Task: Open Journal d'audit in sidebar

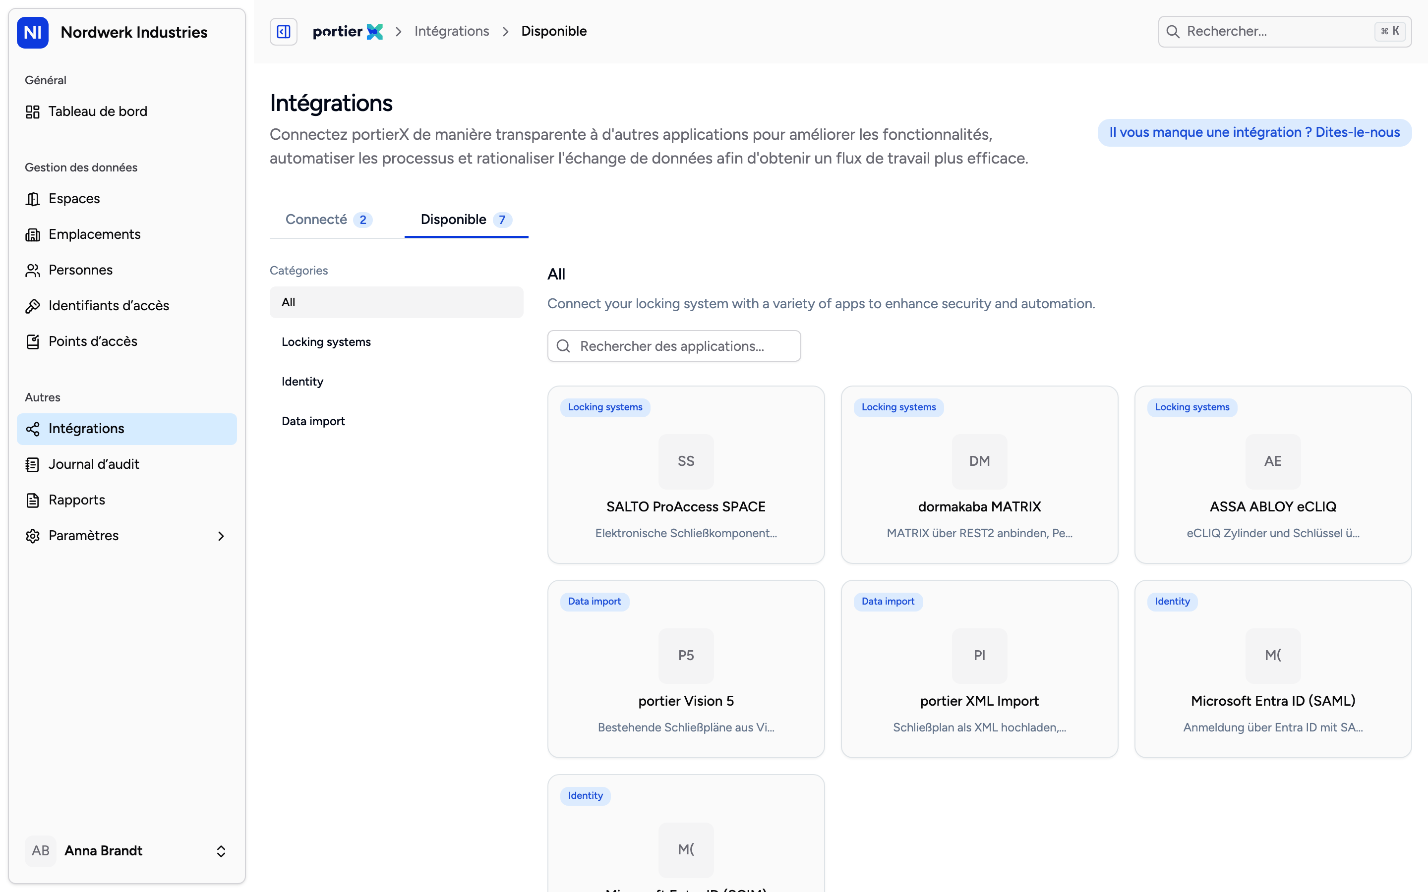Action: click(x=127, y=464)
